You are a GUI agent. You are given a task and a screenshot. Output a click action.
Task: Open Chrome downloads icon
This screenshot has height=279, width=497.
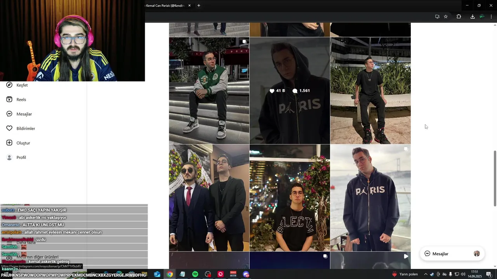click(473, 17)
